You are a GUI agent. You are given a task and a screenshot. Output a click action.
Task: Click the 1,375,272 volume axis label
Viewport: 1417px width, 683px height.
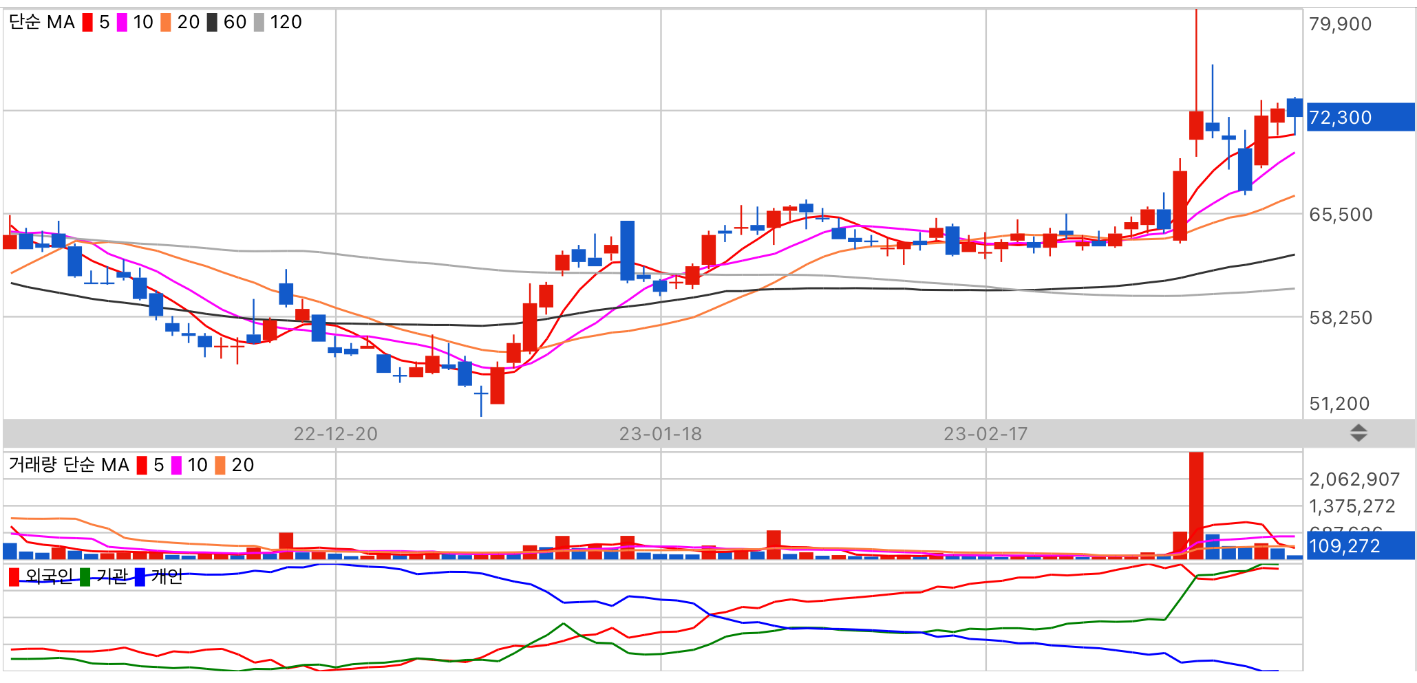pyautogui.click(x=1352, y=506)
